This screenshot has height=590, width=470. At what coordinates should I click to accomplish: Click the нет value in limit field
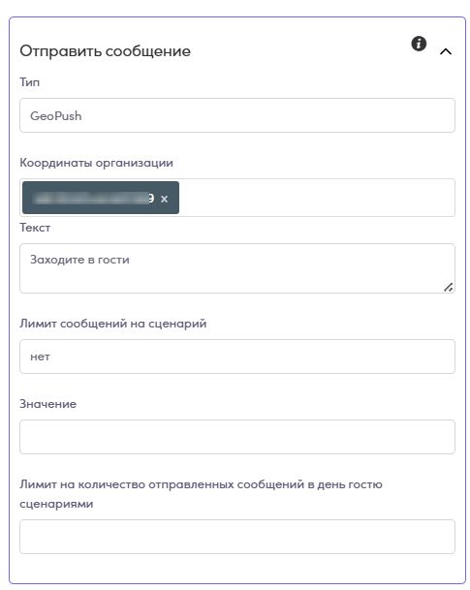point(40,357)
